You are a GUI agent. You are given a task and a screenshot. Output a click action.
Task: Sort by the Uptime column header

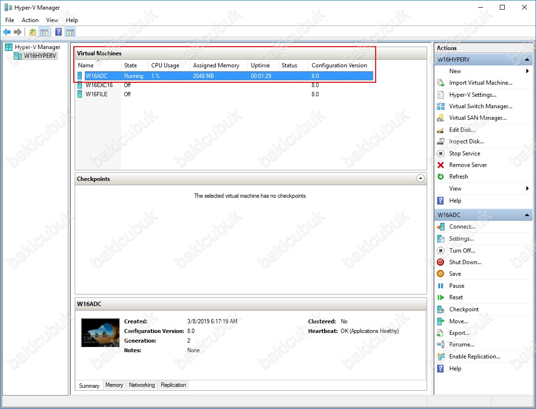pos(263,65)
